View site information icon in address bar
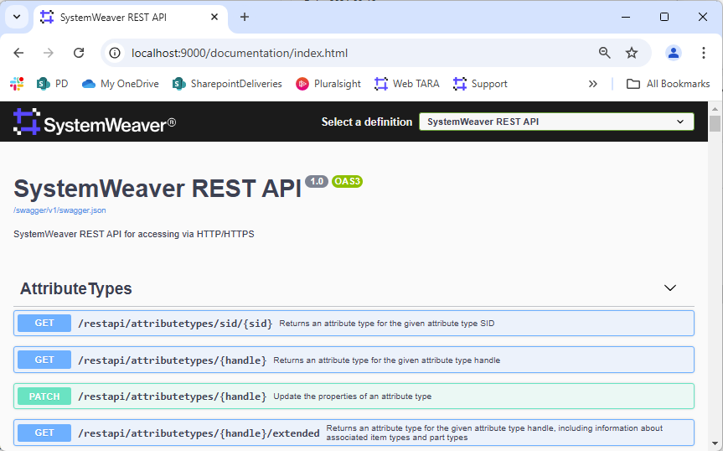The width and height of the screenshot is (723, 451). coord(115,53)
